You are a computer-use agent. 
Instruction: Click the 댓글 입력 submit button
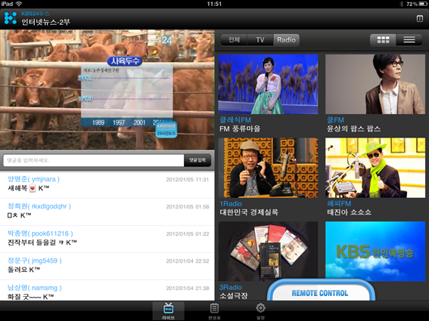[x=197, y=160]
